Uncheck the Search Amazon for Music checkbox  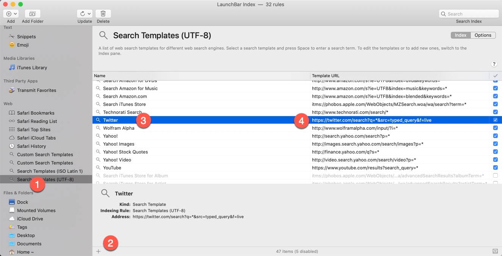495,88
